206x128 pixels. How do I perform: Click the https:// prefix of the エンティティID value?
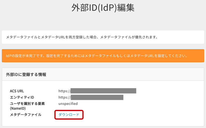coord(64,98)
